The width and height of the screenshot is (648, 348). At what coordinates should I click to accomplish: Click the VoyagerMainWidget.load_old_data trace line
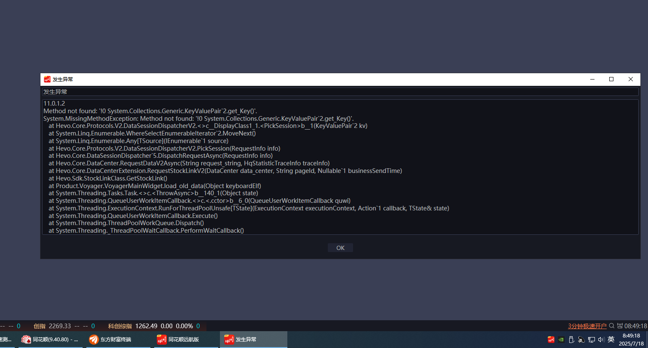[155, 186]
